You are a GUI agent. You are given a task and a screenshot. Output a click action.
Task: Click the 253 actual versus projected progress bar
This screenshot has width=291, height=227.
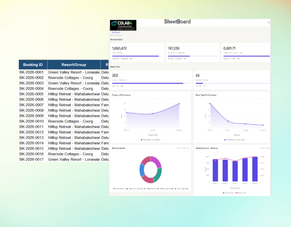click(151, 83)
